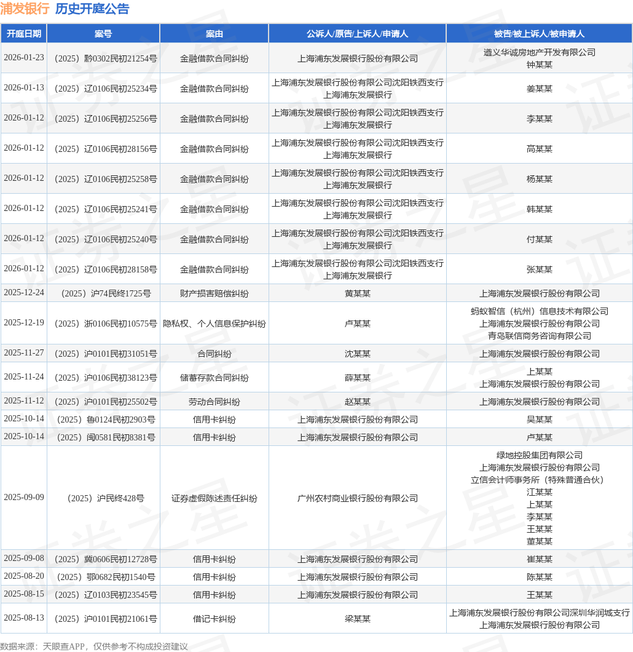Select the 被告/被上诉人/被申请人 column header
The height and width of the screenshot is (652, 633).
coord(539,34)
